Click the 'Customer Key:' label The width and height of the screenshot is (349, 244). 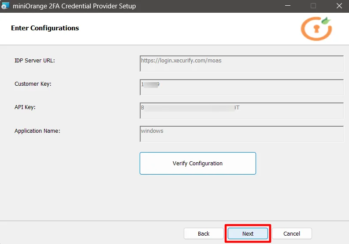[x=33, y=84]
